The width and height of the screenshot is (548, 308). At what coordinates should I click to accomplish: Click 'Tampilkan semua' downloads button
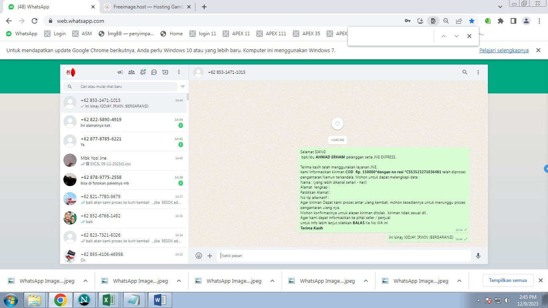(508, 280)
